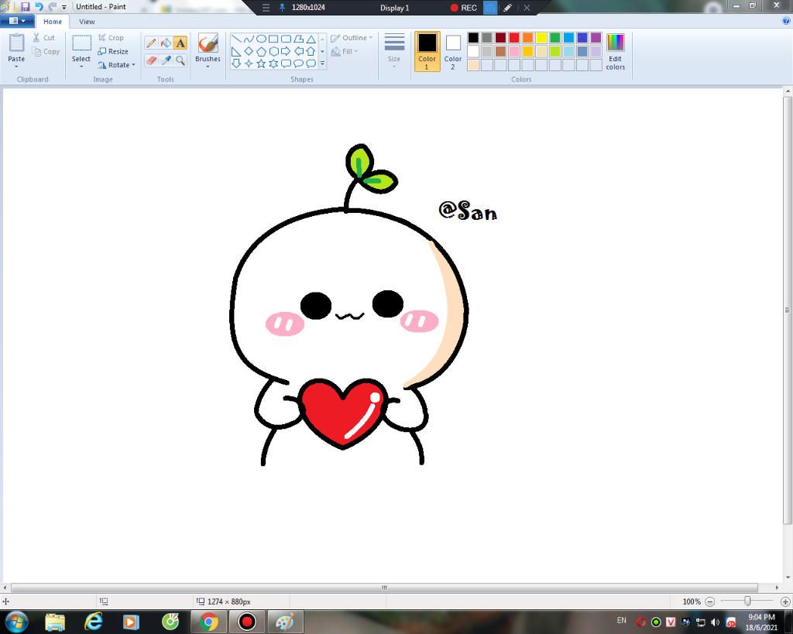Choose the Rectangle shape

tap(273, 39)
